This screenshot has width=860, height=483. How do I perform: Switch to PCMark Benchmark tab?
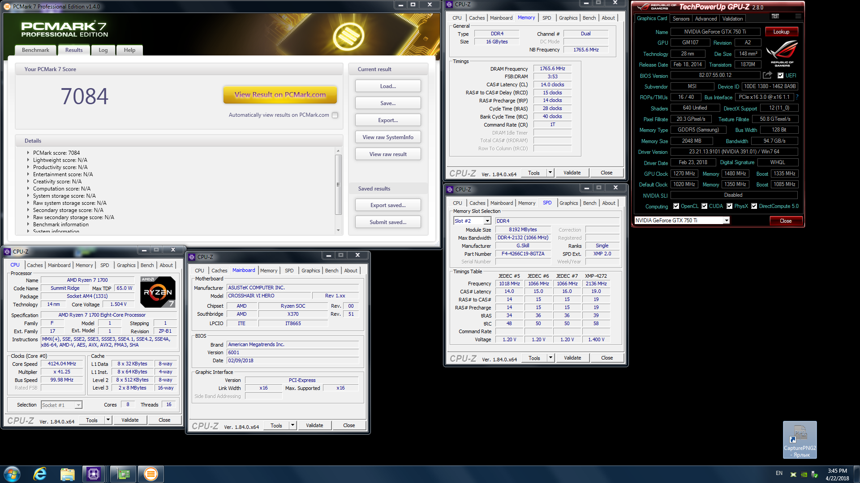click(35, 50)
